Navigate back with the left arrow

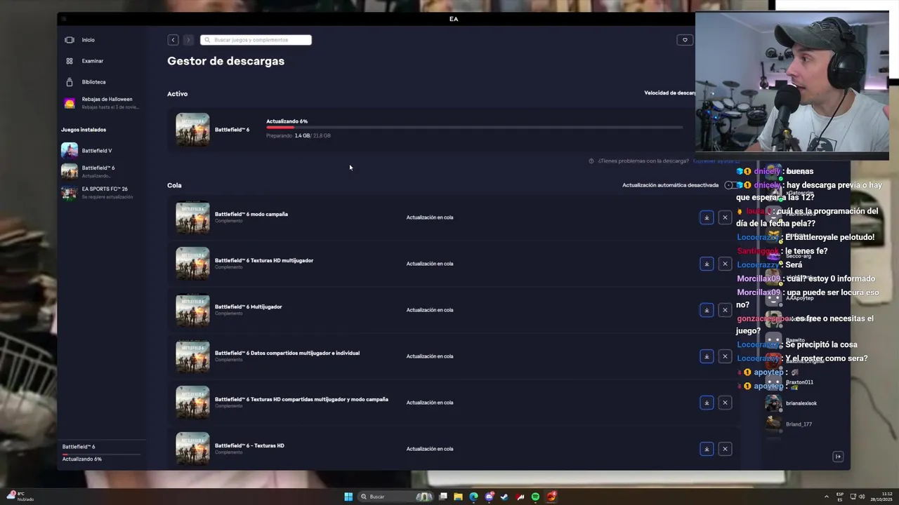173,40
